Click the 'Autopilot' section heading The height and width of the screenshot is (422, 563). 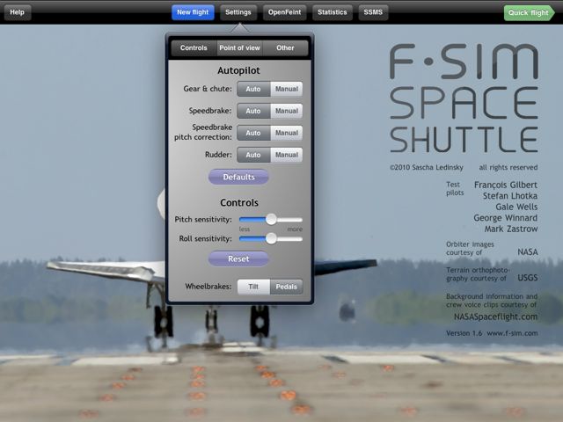pyautogui.click(x=238, y=70)
